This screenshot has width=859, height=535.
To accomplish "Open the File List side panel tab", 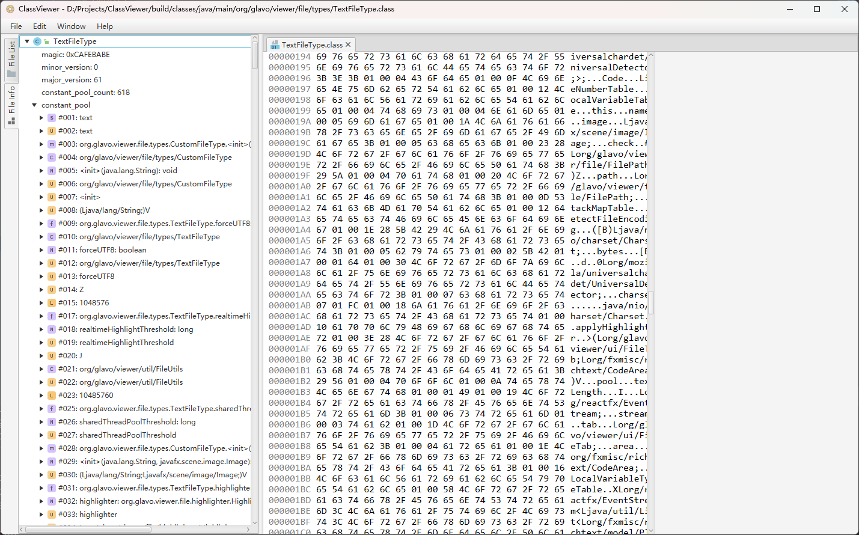I will click(x=11, y=59).
